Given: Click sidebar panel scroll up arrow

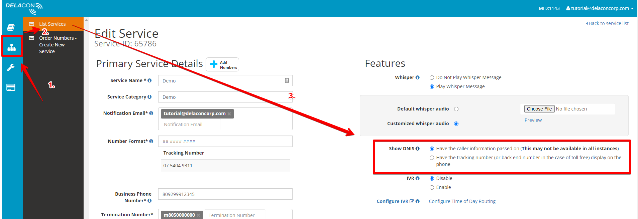Looking at the screenshot, I should click(x=86, y=20).
